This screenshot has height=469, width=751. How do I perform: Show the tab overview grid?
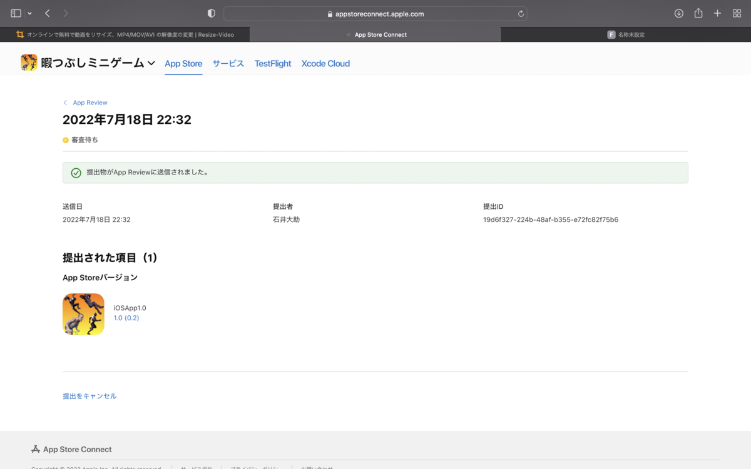point(737,13)
